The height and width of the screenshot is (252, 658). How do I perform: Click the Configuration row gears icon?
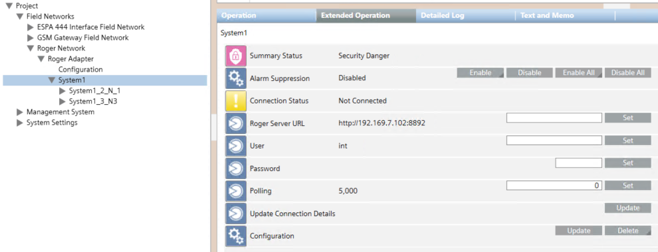pos(236,236)
